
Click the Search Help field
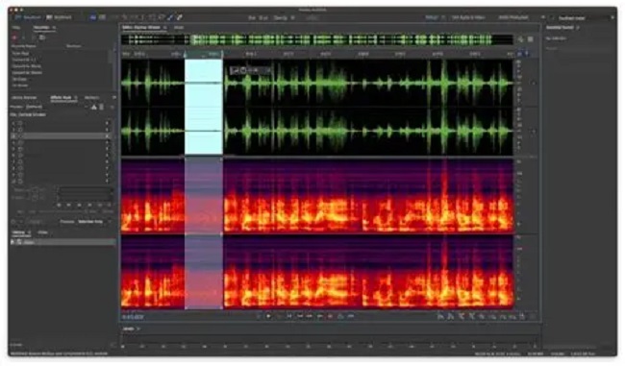[583, 18]
